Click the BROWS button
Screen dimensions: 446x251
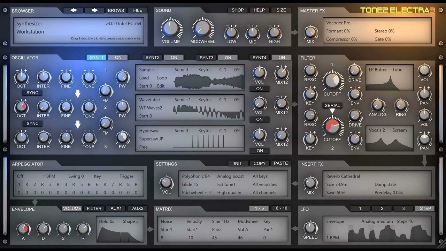(116, 10)
